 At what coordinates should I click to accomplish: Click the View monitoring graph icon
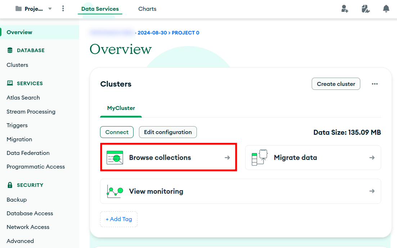point(115,191)
